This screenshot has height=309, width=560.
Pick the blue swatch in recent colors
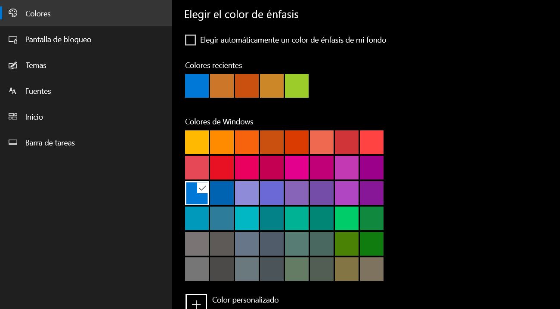click(x=197, y=86)
